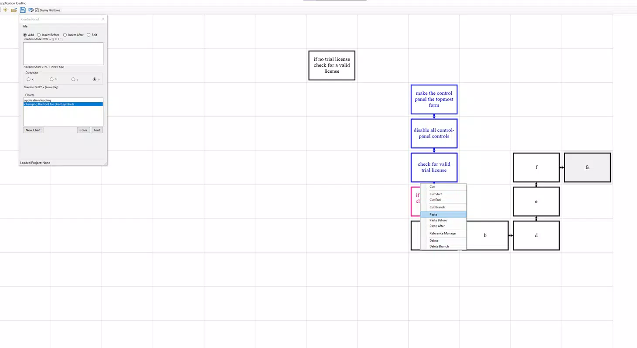
Task: Select 'changing the font for chart symbols' chart
Action: pyautogui.click(x=63, y=104)
